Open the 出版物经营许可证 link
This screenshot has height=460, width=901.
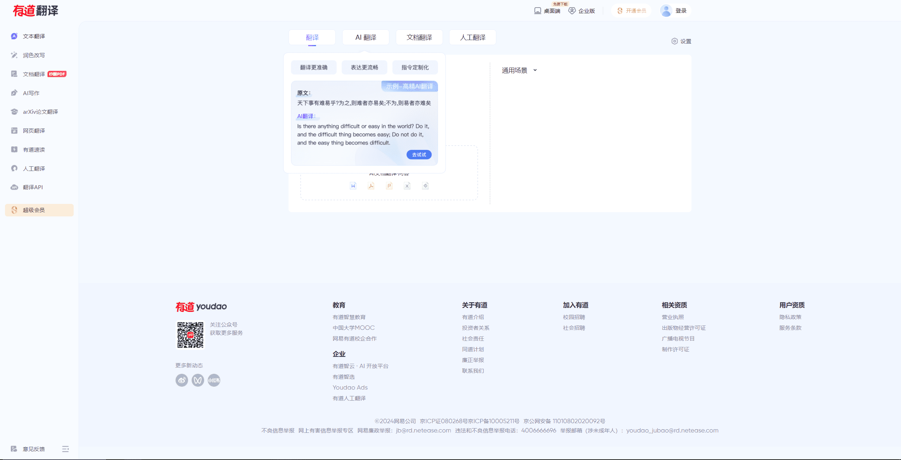click(684, 328)
